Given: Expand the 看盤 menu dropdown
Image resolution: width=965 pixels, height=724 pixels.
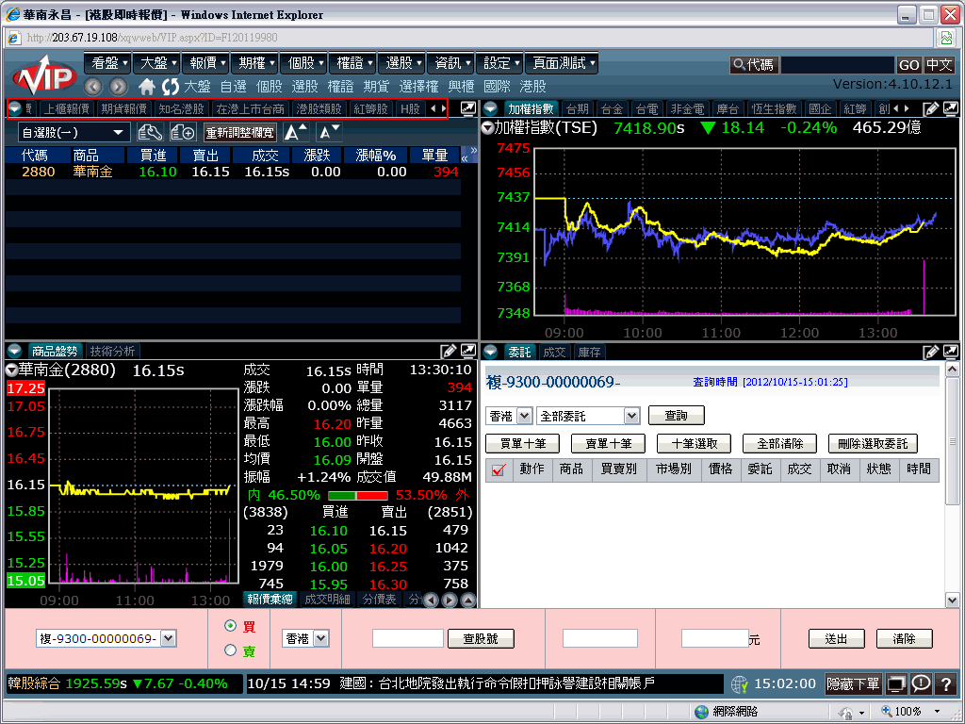Looking at the screenshot, I should (111, 63).
